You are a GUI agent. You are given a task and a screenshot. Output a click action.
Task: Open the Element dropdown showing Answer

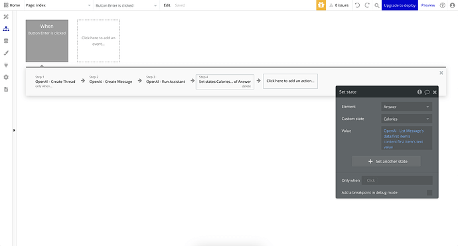pos(406,107)
